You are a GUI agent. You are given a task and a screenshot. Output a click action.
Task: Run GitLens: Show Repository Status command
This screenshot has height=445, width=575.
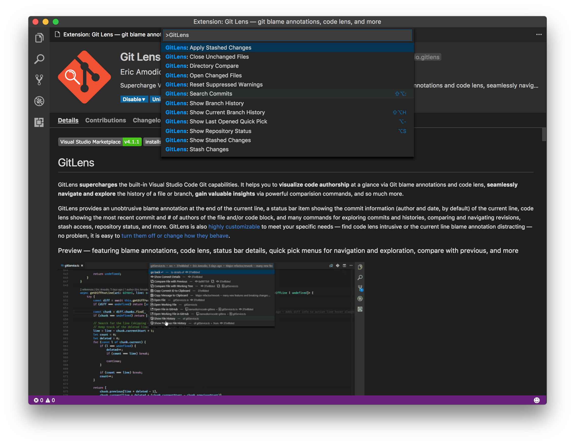(208, 131)
